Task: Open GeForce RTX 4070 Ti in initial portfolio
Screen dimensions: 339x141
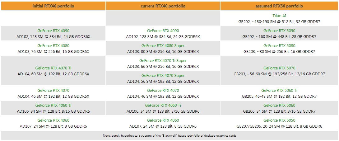Action: pos(53,68)
